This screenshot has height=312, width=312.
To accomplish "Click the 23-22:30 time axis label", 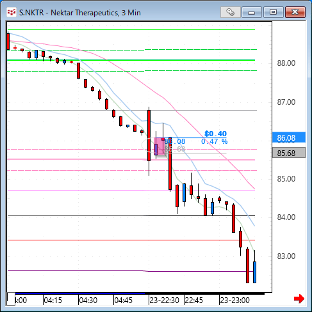I will click(x=164, y=300).
